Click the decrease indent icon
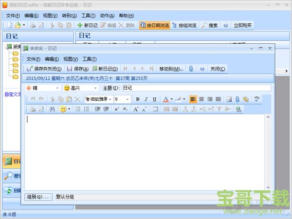Image resolution: width=292 pixels, height=219 pixels. tap(98, 109)
